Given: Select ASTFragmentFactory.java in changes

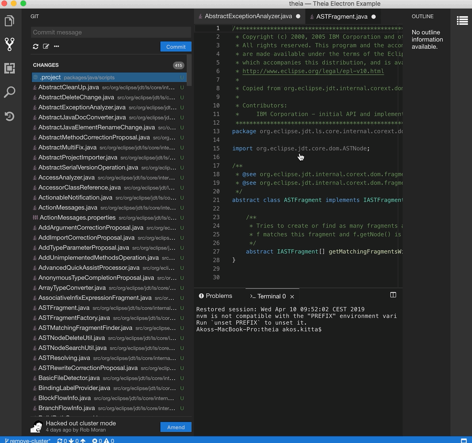Looking at the screenshot, I should pyautogui.click(x=109, y=318).
